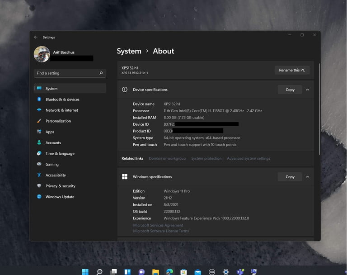Open Network & internet settings
The image size is (347, 275).
[x=61, y=110]
